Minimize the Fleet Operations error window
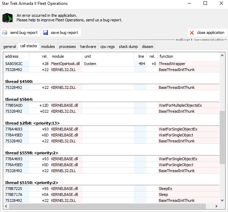Image resolution: width=228 pixels, height=212 pixels. [189, 3]
